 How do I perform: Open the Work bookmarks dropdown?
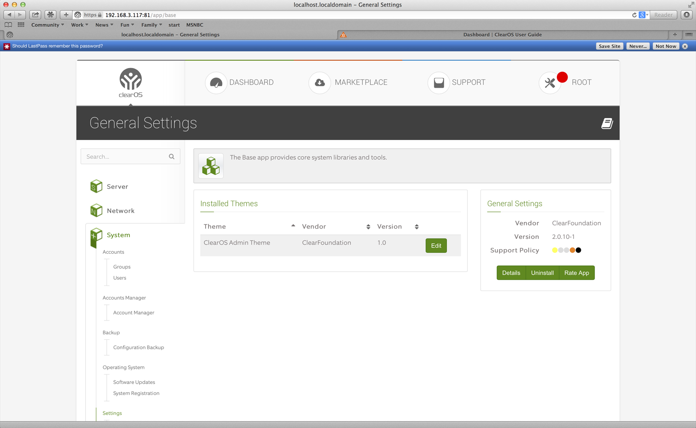coord(80,25)
